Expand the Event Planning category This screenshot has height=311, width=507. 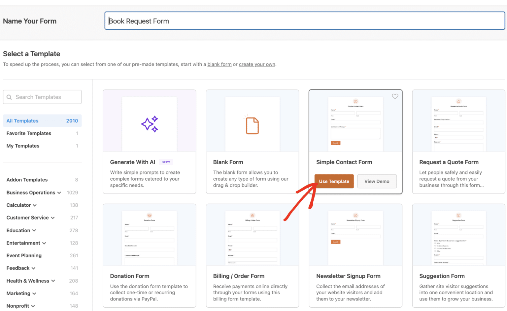tap(24, 255)
